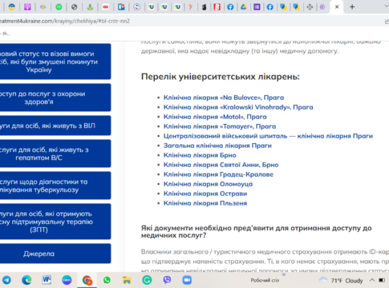The height and width of the screenshot is (288, 389).
Task: Open Zoom from the taskbar
Action: 187,280
